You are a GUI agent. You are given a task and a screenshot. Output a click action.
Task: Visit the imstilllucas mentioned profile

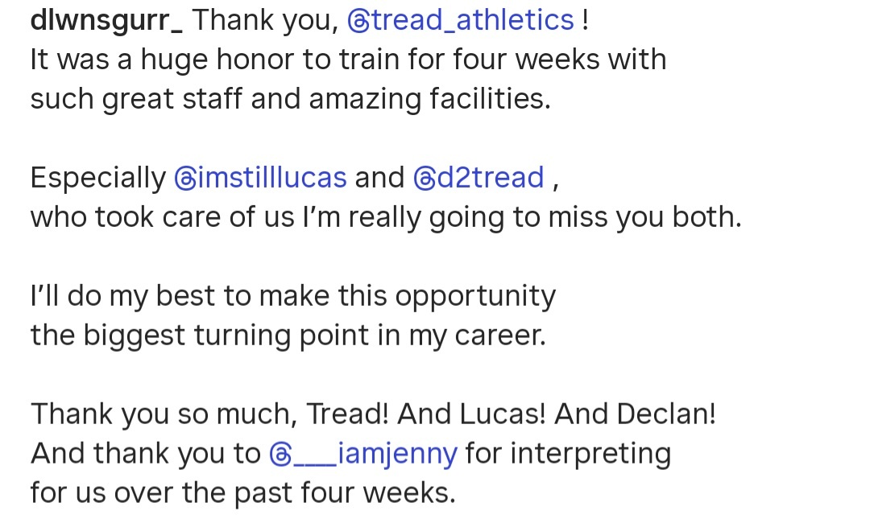pyautogui.click(x=271, y=178)
